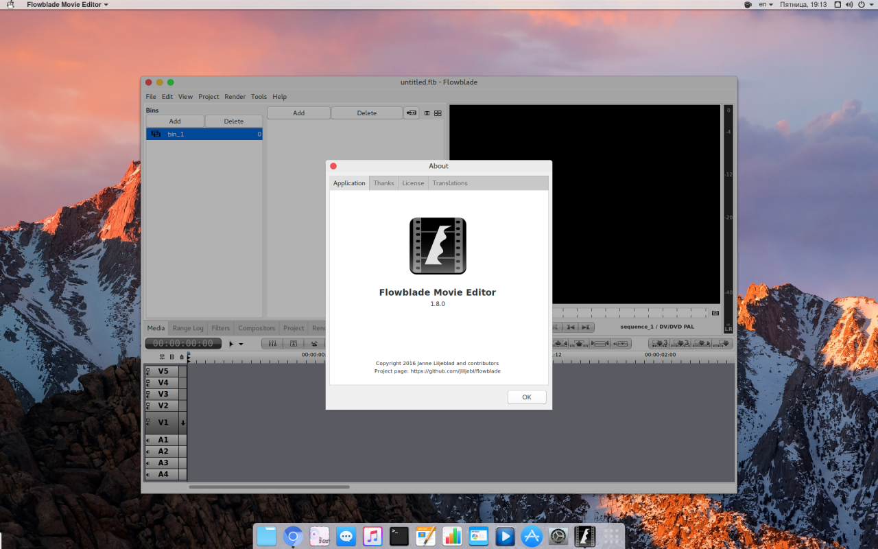The width and height of the screenshot is (878, 549).
Task: Switch to the Media panel tab
Action: pyautogui.click(x=156, y=328)
